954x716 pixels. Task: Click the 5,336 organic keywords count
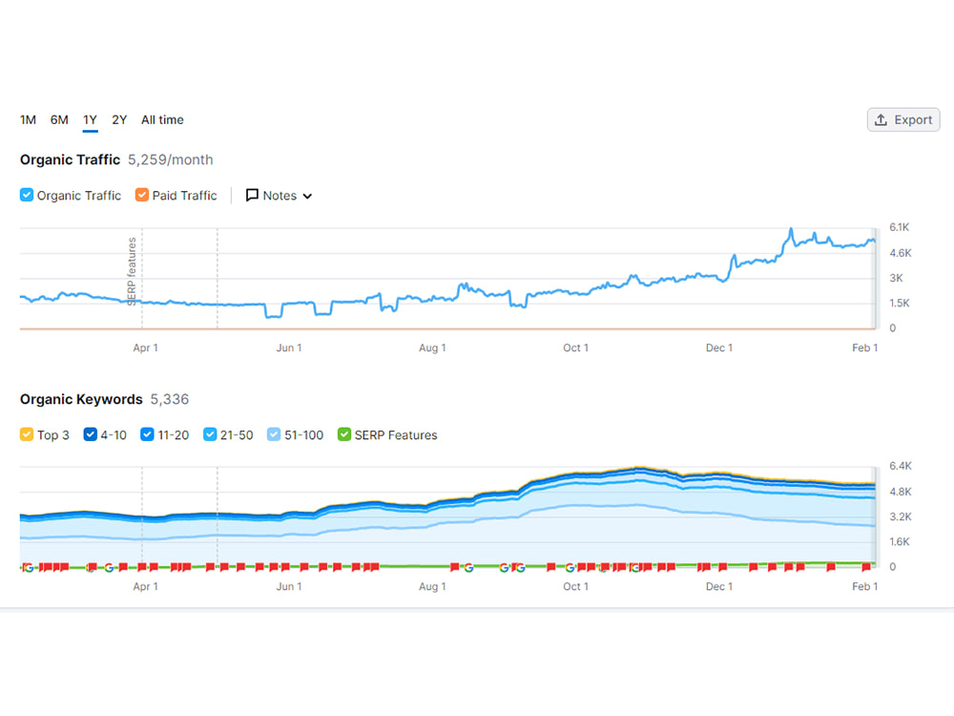pyautogui.click(x=170, y=399)
